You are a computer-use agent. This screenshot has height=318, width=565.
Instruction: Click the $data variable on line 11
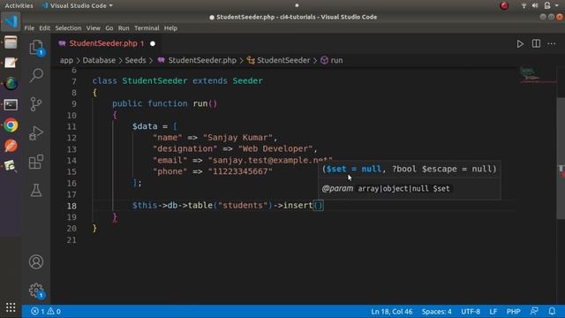tap(145, 126)
